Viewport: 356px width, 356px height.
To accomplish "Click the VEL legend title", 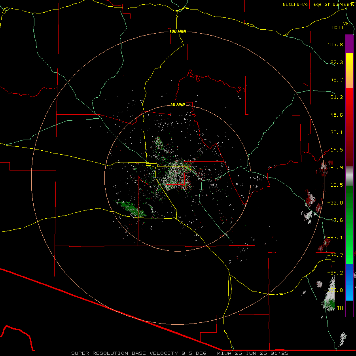I will coord(347,24).
